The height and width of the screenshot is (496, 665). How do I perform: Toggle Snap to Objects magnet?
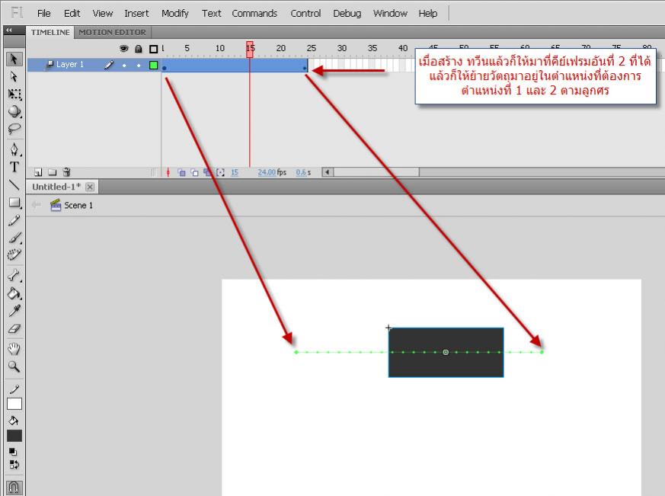click(x=14, y=487)
